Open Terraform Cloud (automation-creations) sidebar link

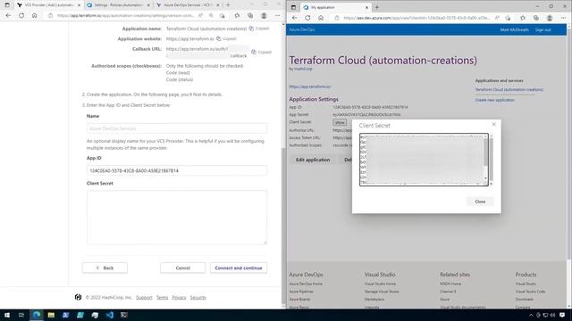[509, 89]
